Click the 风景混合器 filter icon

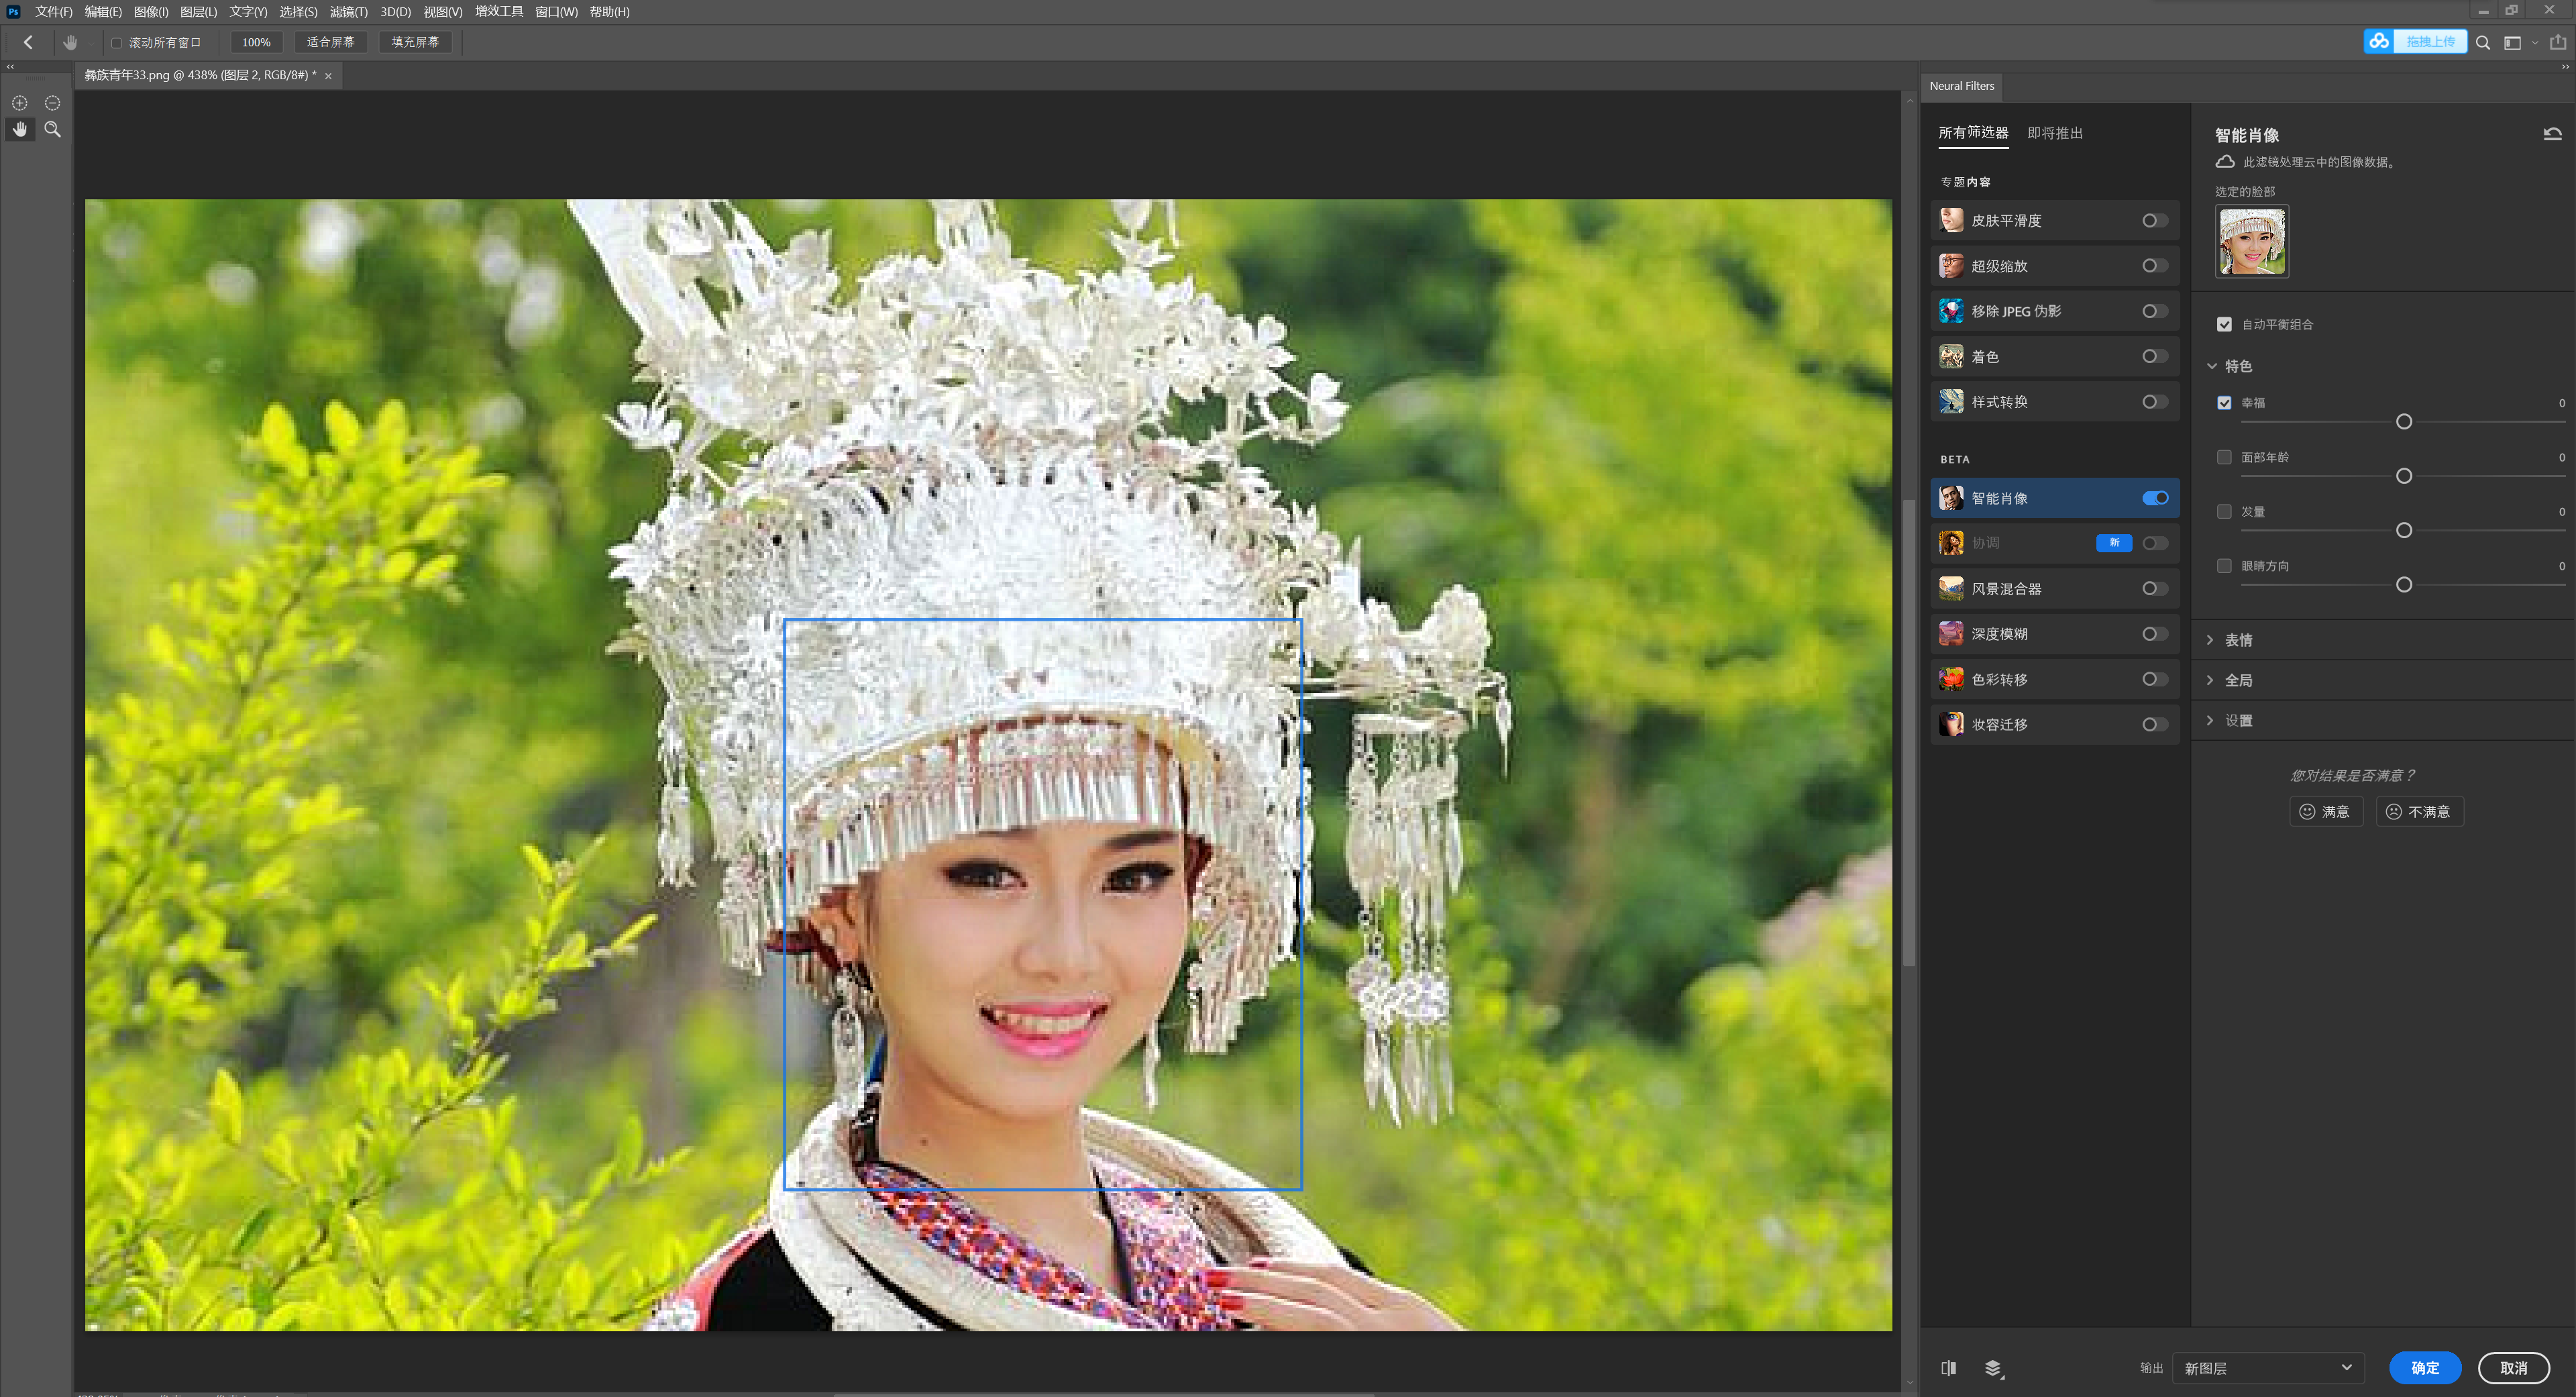pos(1951,588)
